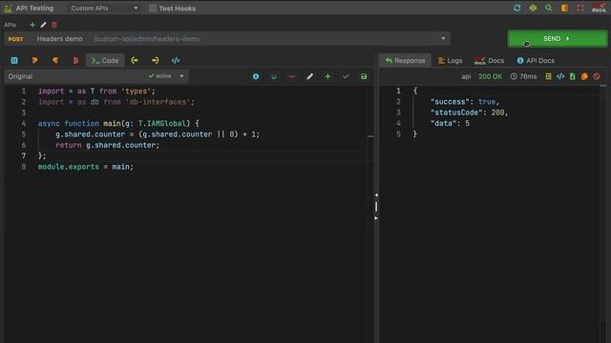Open the Docs tab in response panel
Image resolution: width=611 pixels, height=343 pixels.
point(489,60)
